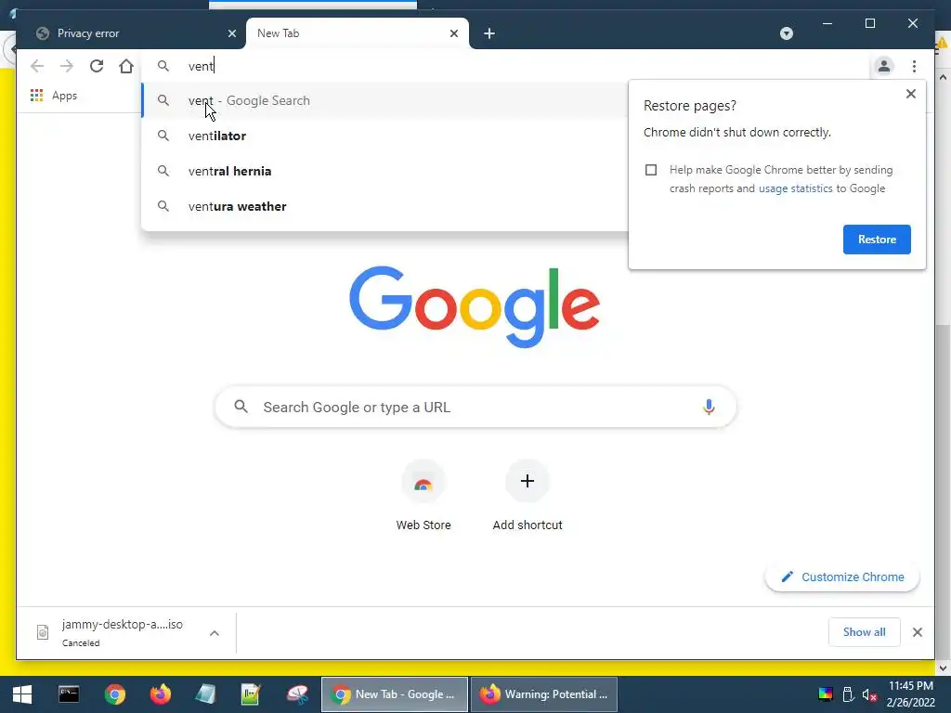
Task: Dismiss the Restore pages popup
Action: [x=910, y=94]
